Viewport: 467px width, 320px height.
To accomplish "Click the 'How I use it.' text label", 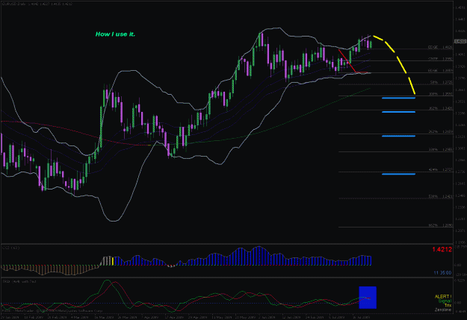I will click(x=115, y=34).
